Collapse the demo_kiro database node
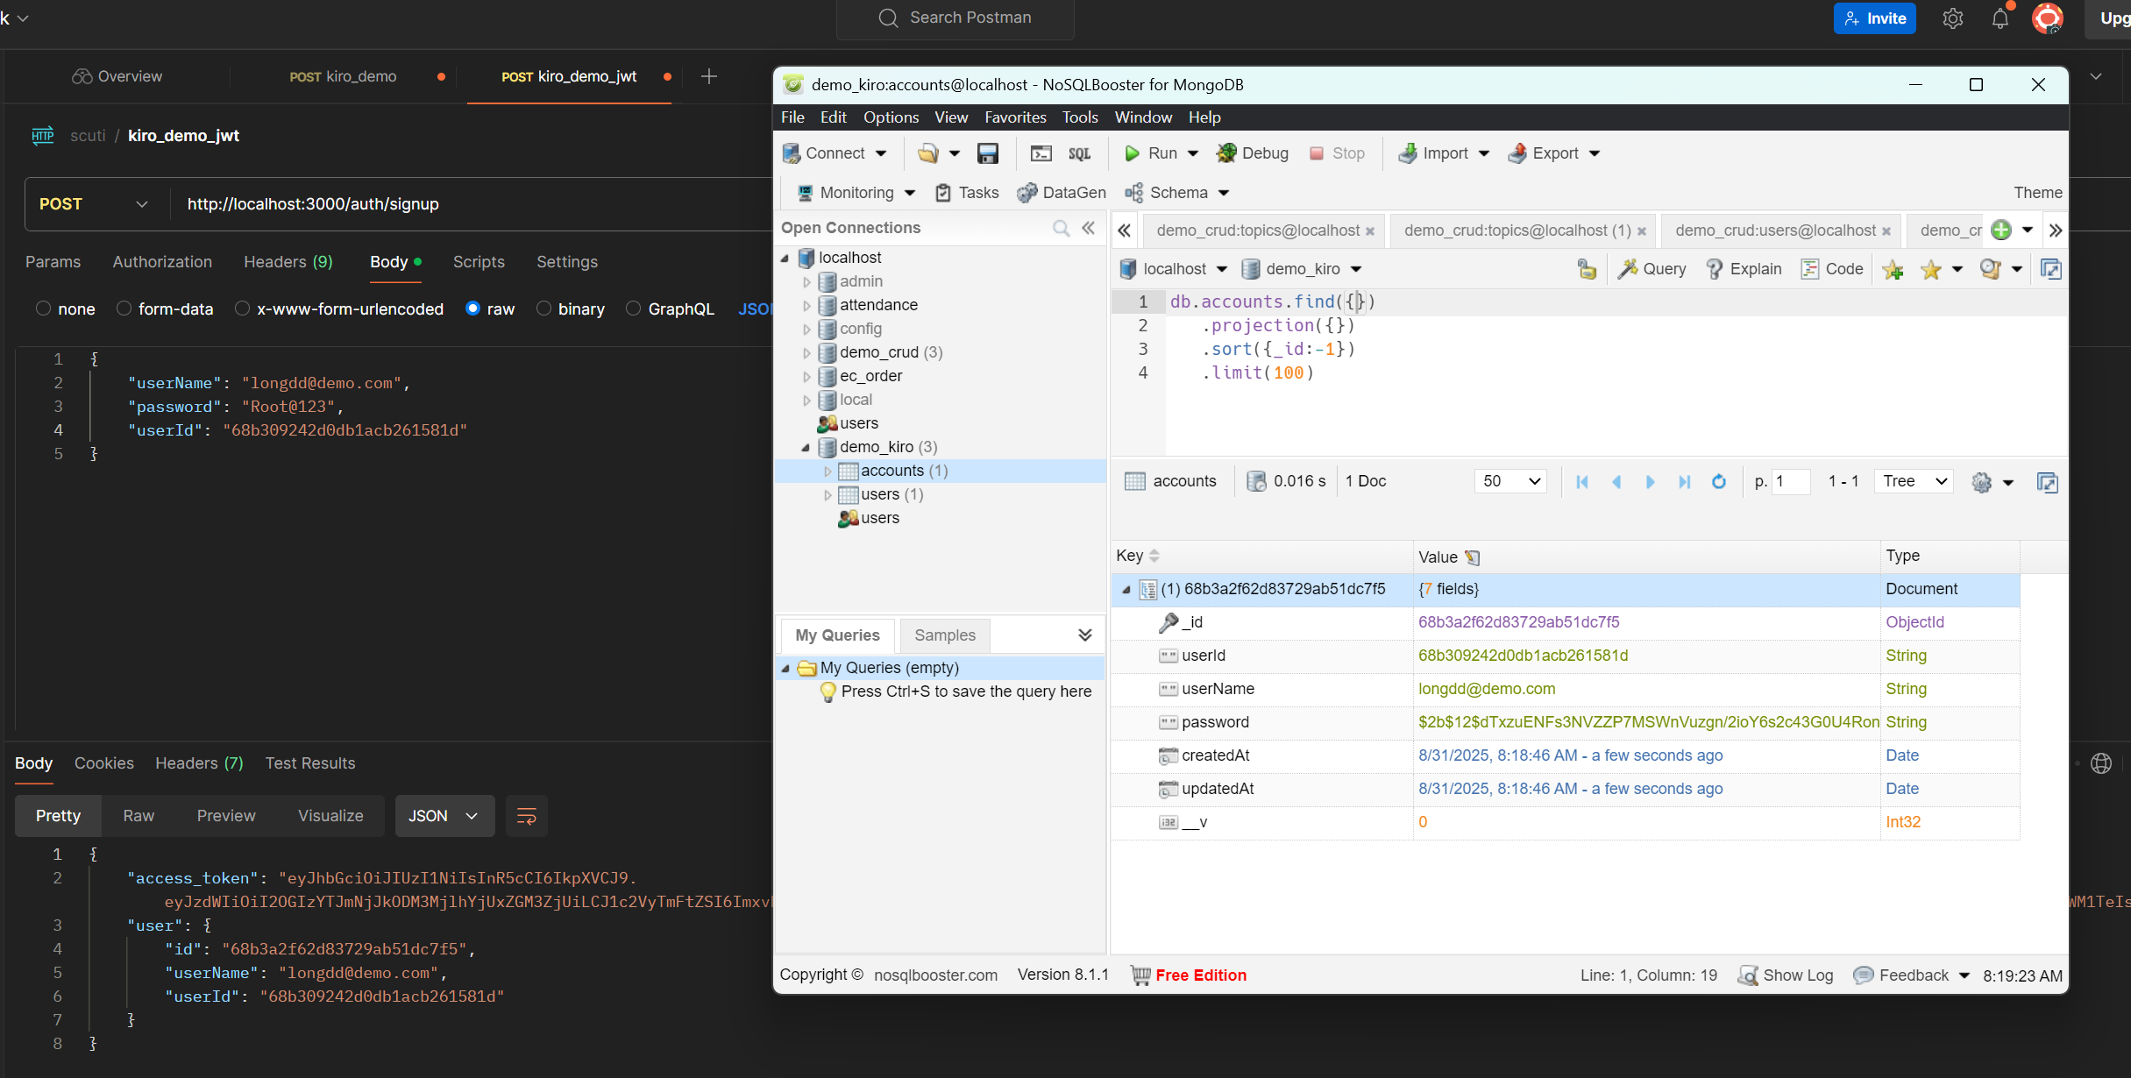Screen dimensions: 2131x1078 [806, 448]
